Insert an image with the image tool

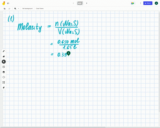4,72
